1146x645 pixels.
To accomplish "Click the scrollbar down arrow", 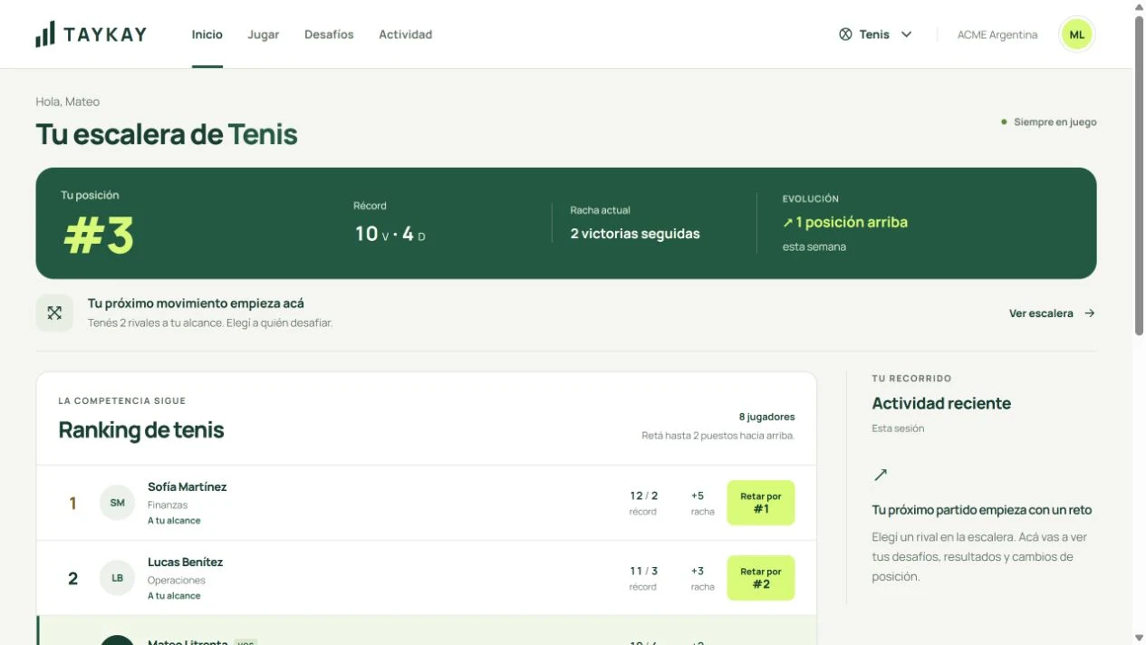I will click(1139, 638).
